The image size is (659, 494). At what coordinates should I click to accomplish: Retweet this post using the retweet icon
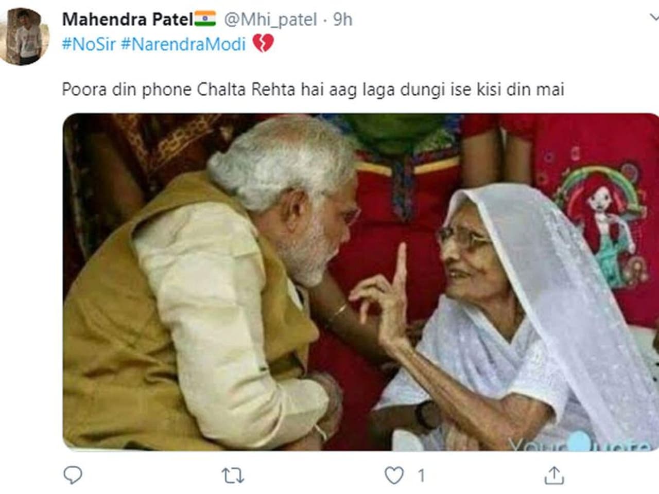coord(233,475)
